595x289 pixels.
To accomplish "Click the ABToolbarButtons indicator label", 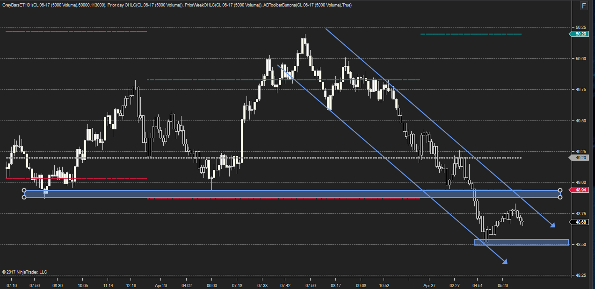I will point(307,5).
